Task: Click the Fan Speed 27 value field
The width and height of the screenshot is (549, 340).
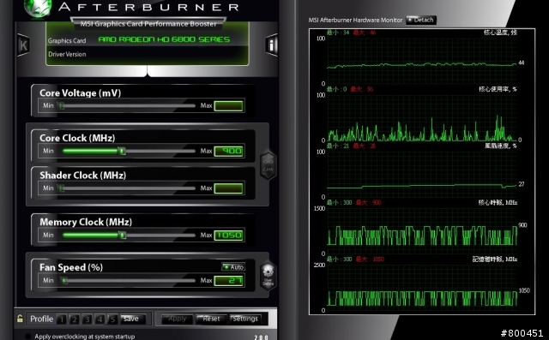Action: [x=229, y=280]
